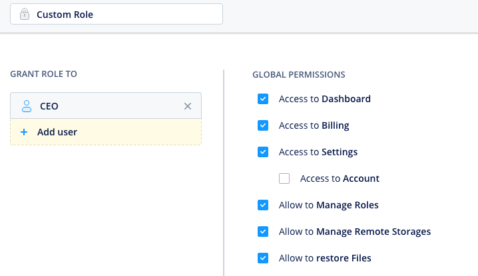
Task: Uncheck the Allow to Manage Roles checkbox
Action: coord(263,205)
